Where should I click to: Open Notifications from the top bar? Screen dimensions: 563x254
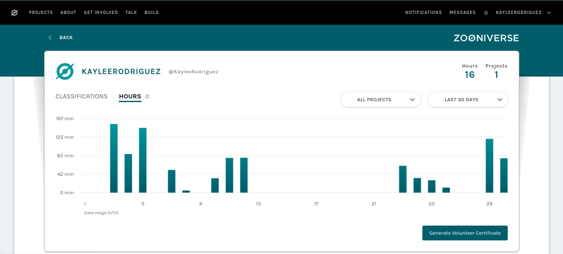[423, 13]
